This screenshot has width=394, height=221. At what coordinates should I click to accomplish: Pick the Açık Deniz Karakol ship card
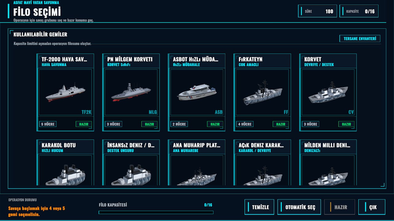[262, 163]
